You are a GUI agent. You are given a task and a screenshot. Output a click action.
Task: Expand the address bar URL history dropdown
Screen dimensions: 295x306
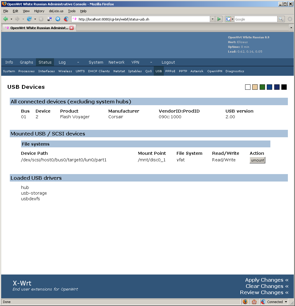(212, 19)
